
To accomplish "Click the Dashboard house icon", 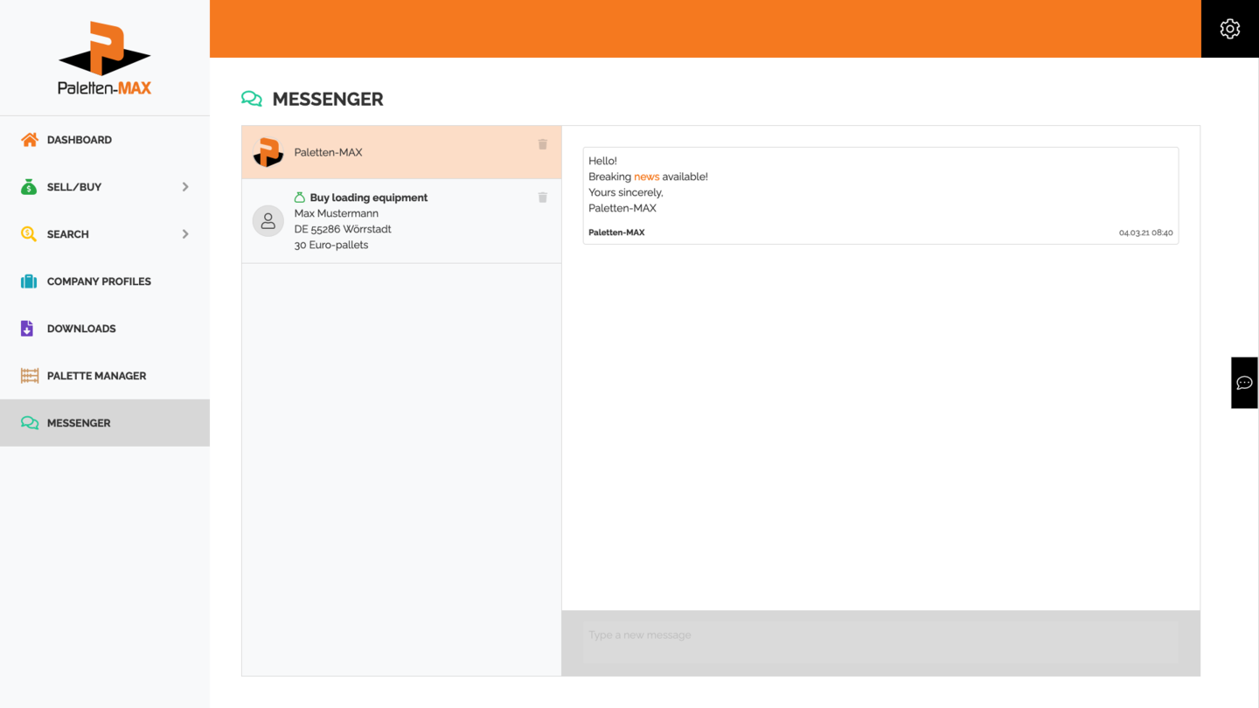I will pyautogui.click(x=29, y=140).
